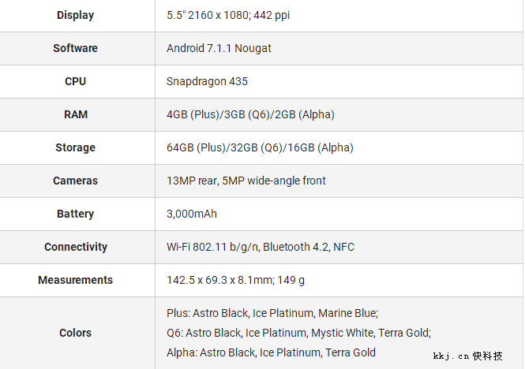
Task: Click the Colors row header
Action: (x=76, y=333)
